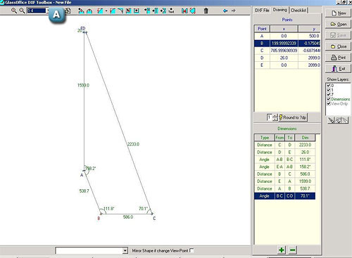Click the Type column header in Dimensions
This screenshot has height=258, width=352.
pos(265,138)
